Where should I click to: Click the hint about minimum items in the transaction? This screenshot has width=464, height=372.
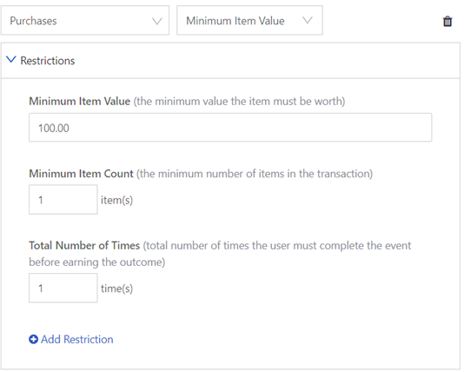[x=255, y=174]
